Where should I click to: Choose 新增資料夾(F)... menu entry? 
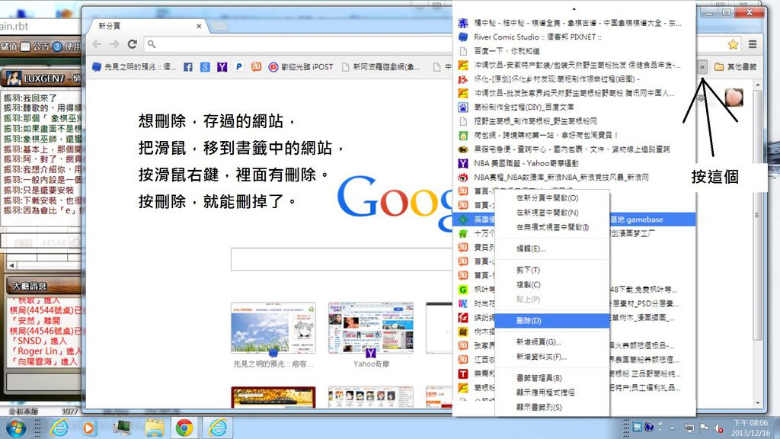[552, 357]
